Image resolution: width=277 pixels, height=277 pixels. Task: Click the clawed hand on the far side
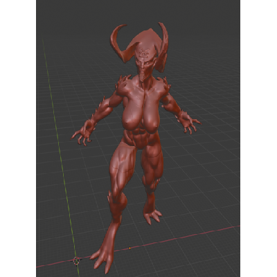pyautogui.click(x=189, y=123)
